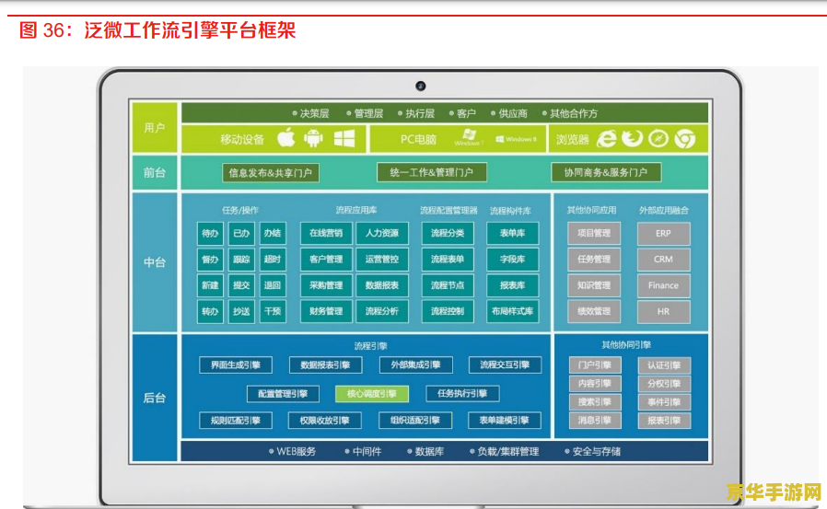Image resolution: width=827 pixels, height=509 pixels.
Task: Click the ERP integration box
Action: (663, 234)
